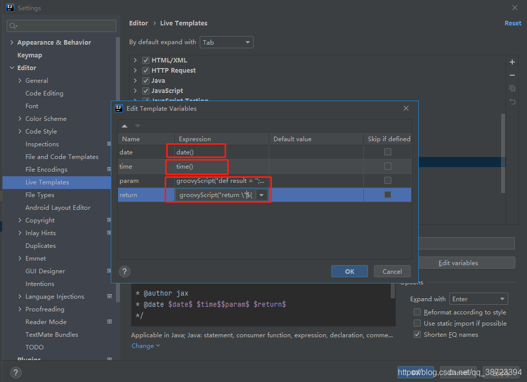Viewport: 527px width, 382px height.
Task: Open Expand with Enter dropdown
Action: point(478,299)
